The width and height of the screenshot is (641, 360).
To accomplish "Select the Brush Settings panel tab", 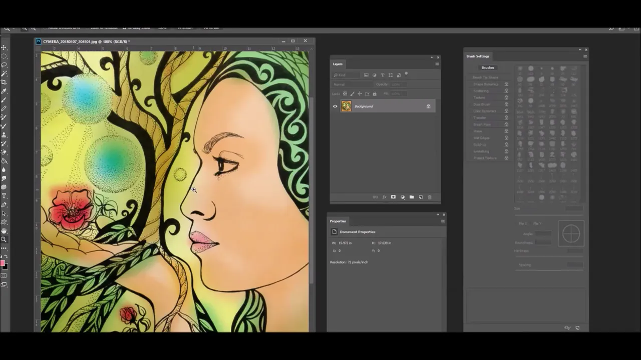I will [x=478, y=56].
